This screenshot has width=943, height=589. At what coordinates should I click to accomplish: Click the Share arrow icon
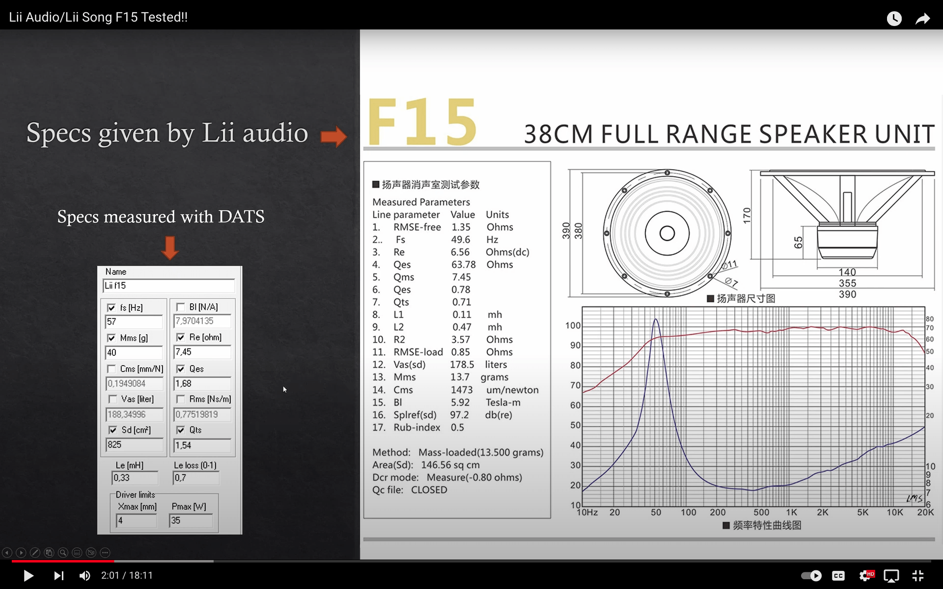pos(923,19)
